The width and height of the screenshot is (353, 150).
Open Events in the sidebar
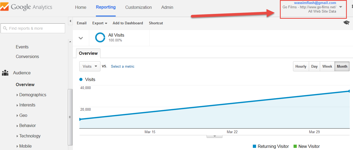[x=22, y=47]
